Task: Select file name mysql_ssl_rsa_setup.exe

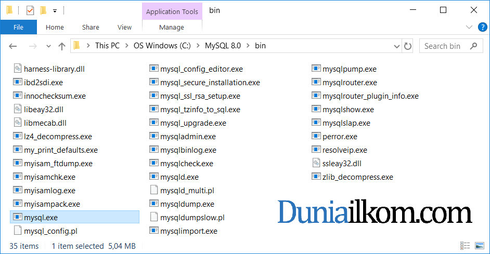Action: (x=200, y=96)
